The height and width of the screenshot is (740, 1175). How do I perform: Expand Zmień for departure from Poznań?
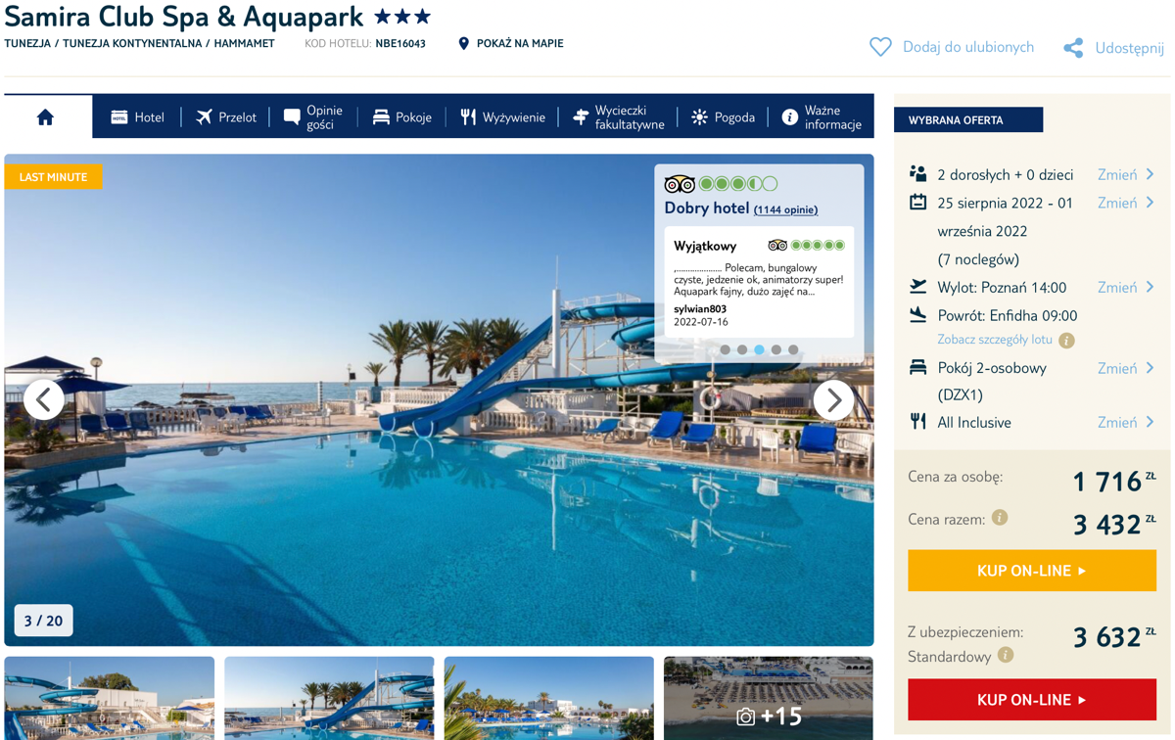1126,287
